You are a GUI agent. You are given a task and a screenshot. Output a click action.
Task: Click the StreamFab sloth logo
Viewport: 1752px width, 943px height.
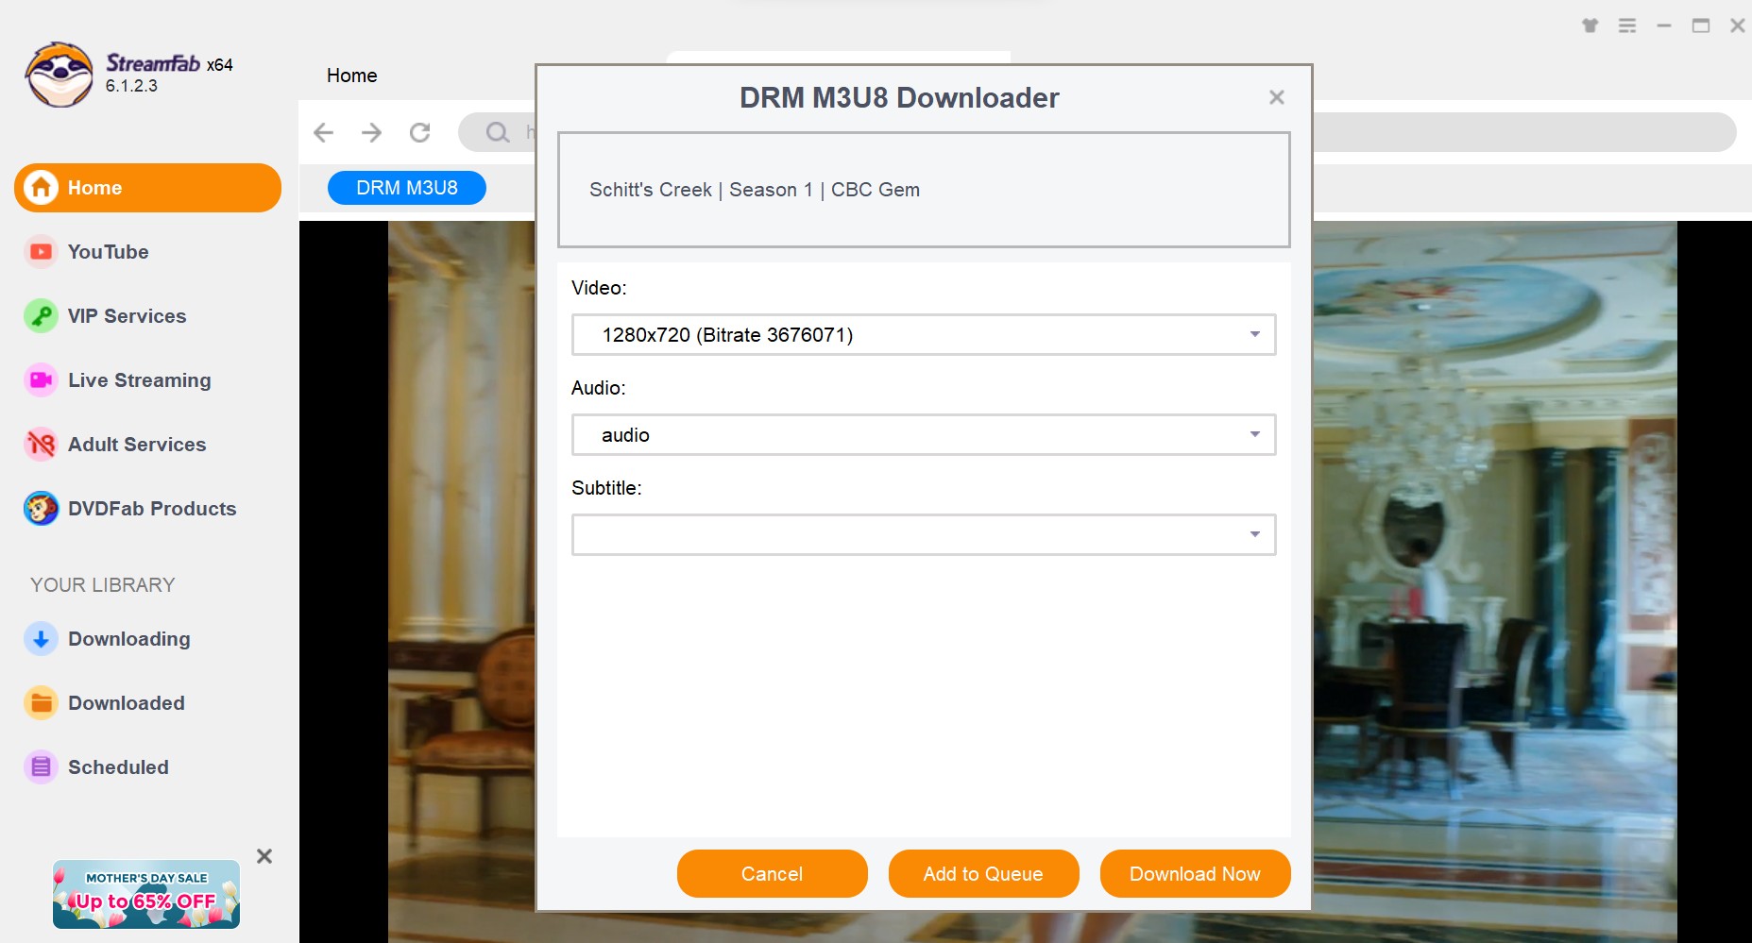tap(60, 75)
